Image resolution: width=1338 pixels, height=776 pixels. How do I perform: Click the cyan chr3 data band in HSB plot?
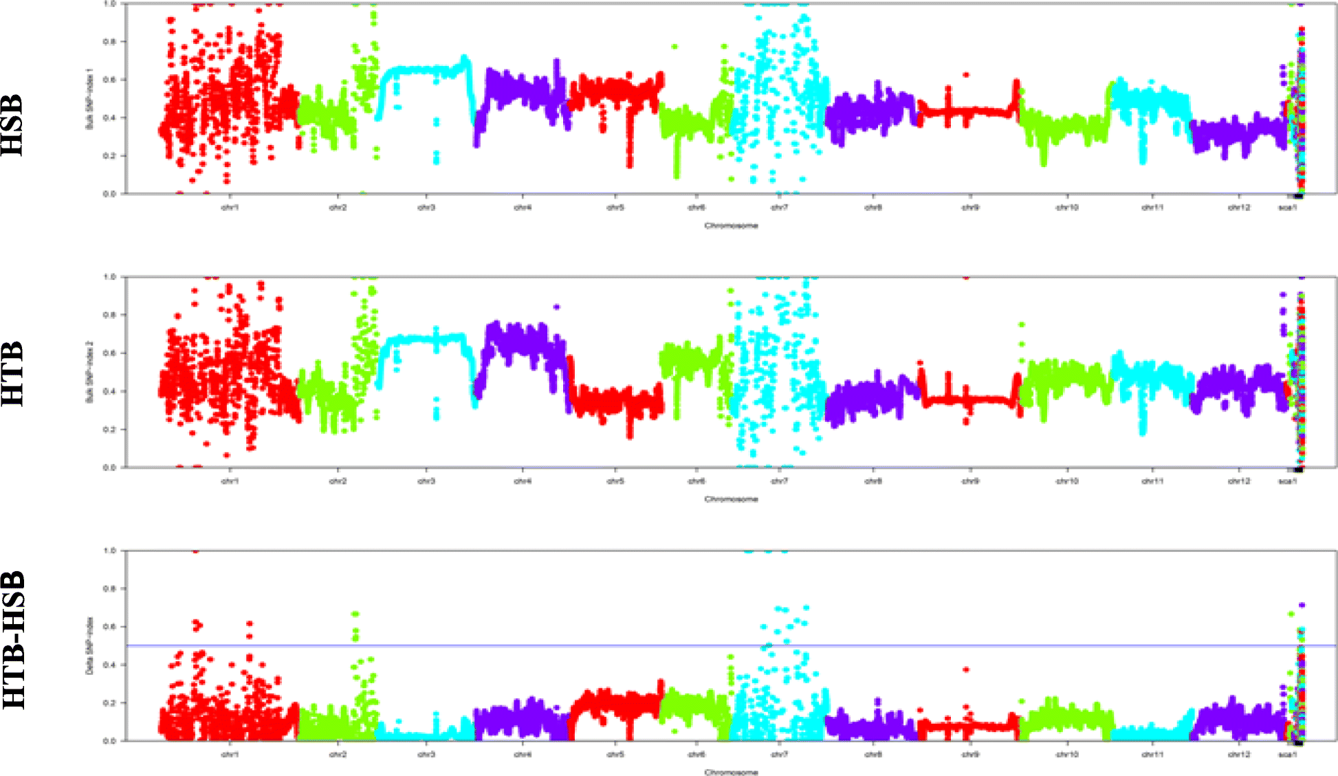pyautogui.click(x=426, y=69)
